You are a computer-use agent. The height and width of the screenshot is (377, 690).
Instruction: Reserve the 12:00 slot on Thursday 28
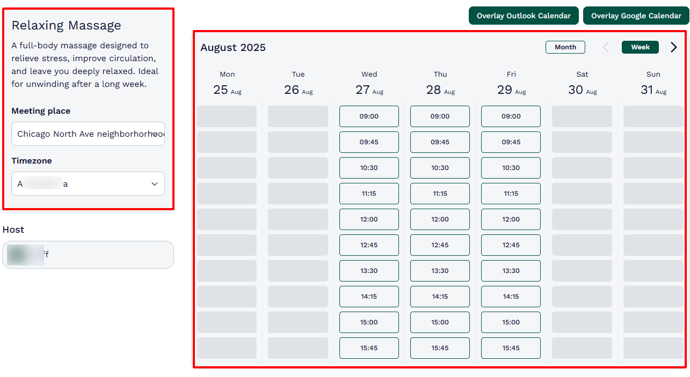point(440,219)
